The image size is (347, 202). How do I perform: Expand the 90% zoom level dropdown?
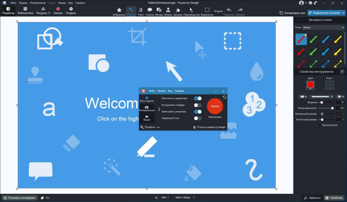[165, 198]
